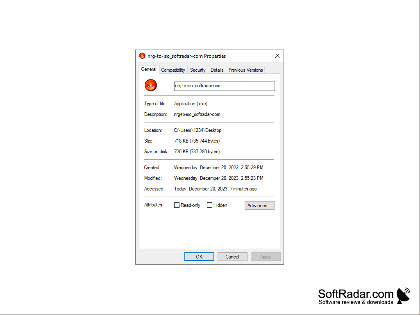Open the Compatibility tab
The height and width of the screenshot is (315, 420).
pyautogui.click(x=173, y=70)
